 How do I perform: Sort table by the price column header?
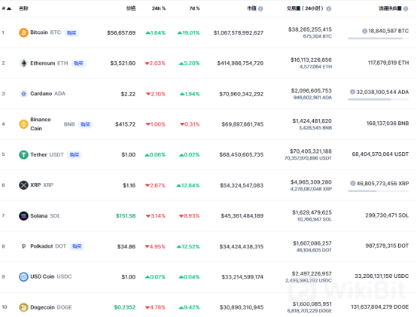pos(131,8)
